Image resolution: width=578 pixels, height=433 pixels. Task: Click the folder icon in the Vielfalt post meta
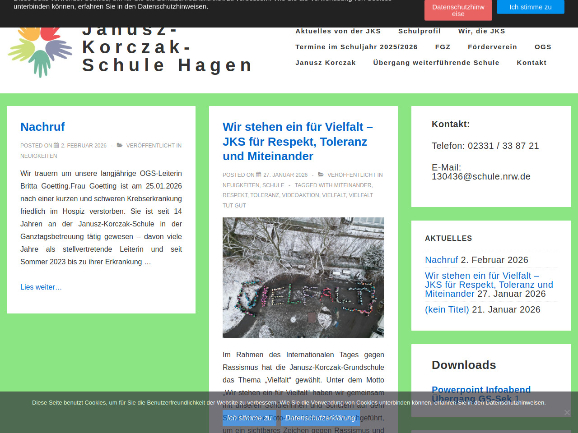coord(321,175)
